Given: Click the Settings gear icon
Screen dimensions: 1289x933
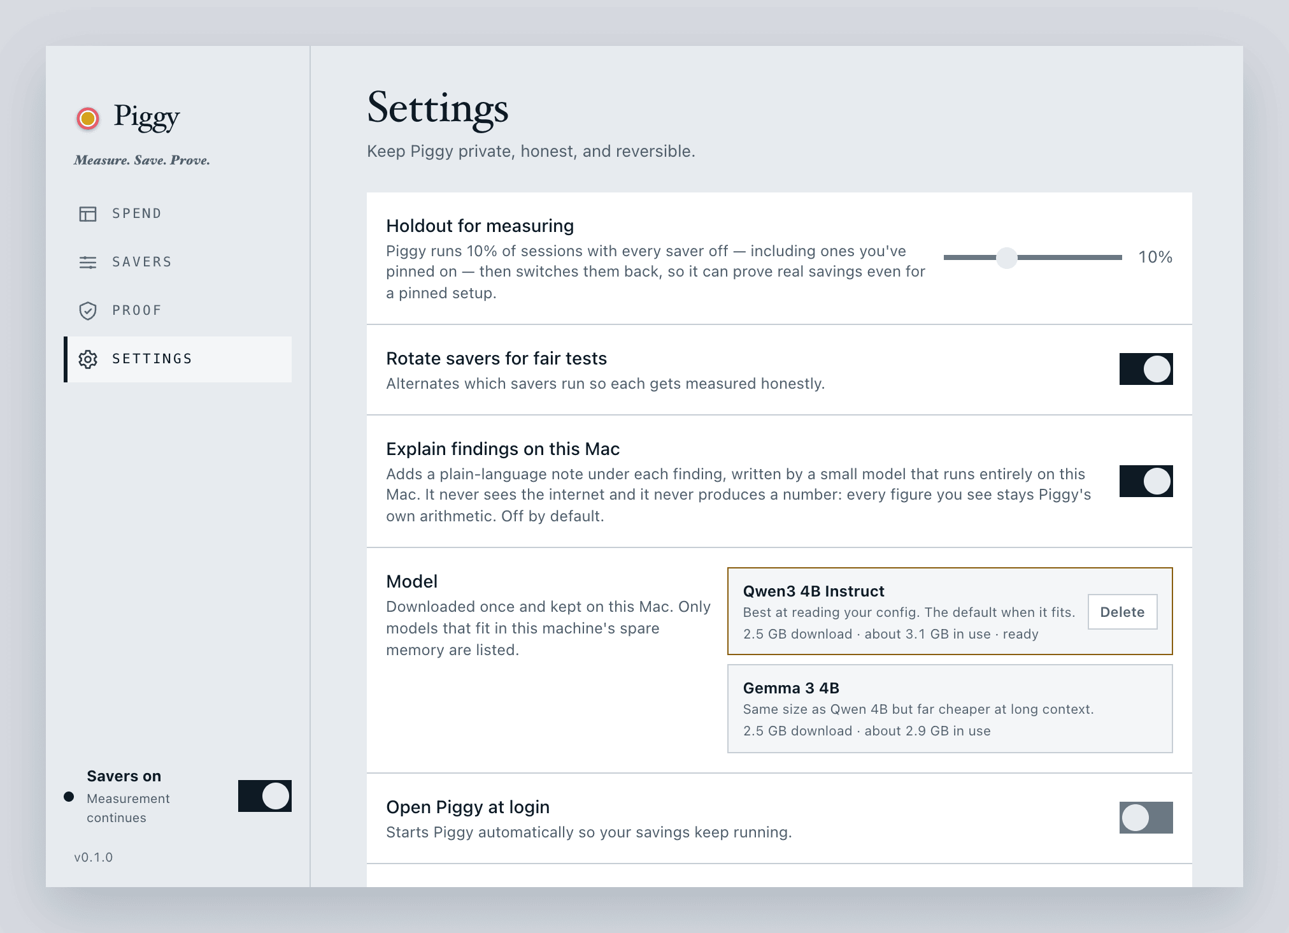Looking at the screenshot, I should (x=88, y=359).
